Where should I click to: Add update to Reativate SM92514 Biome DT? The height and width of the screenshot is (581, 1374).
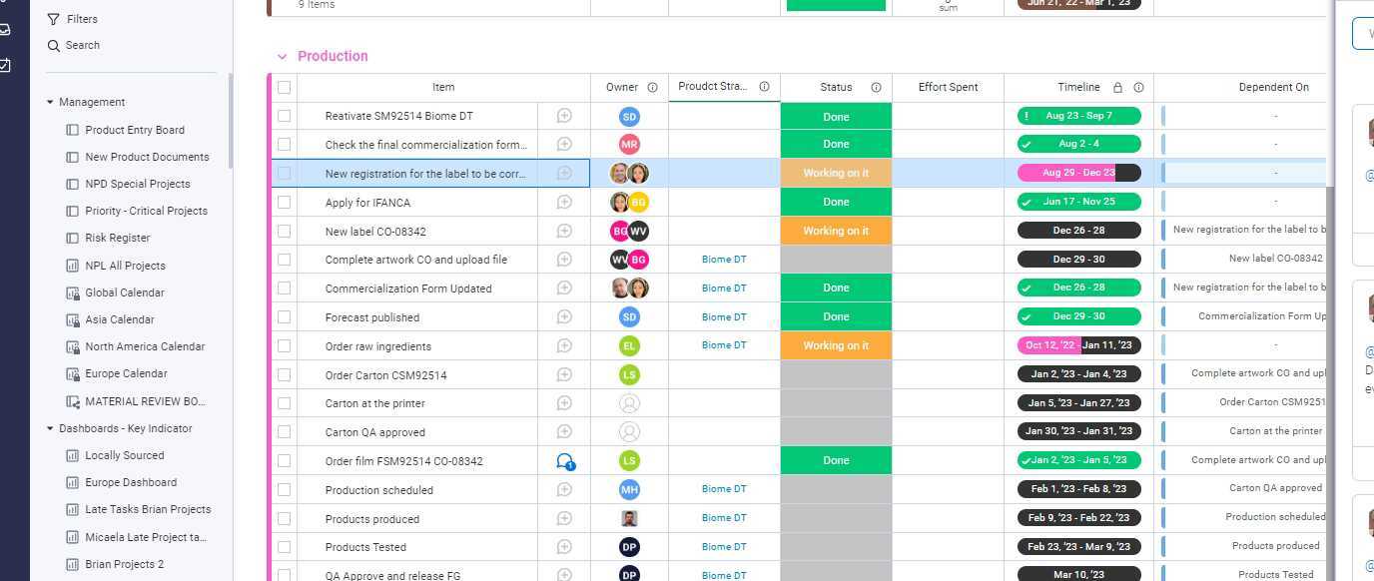[x=564, y=116]
